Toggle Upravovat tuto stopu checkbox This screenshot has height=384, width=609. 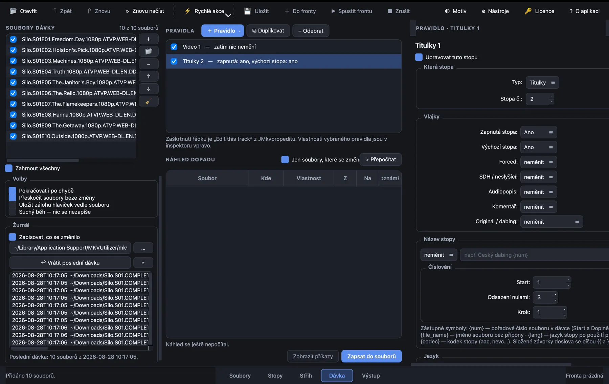click(x=419, y=57)
